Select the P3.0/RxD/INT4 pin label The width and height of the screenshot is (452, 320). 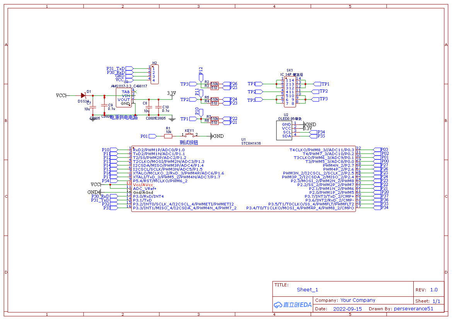(x=148, y=196)
